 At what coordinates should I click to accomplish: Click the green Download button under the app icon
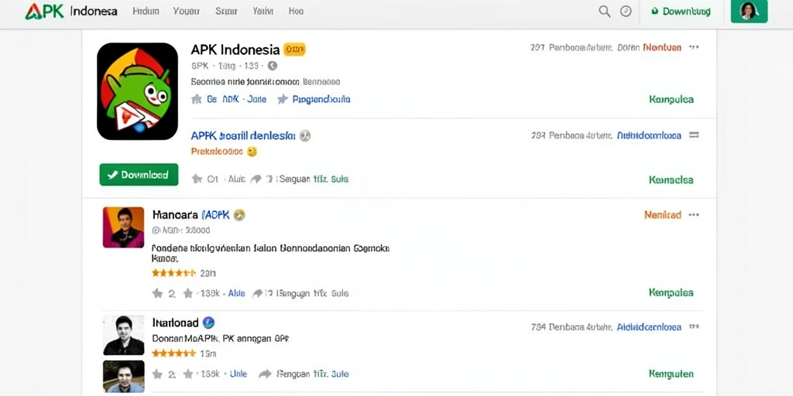tap(139, 175)
